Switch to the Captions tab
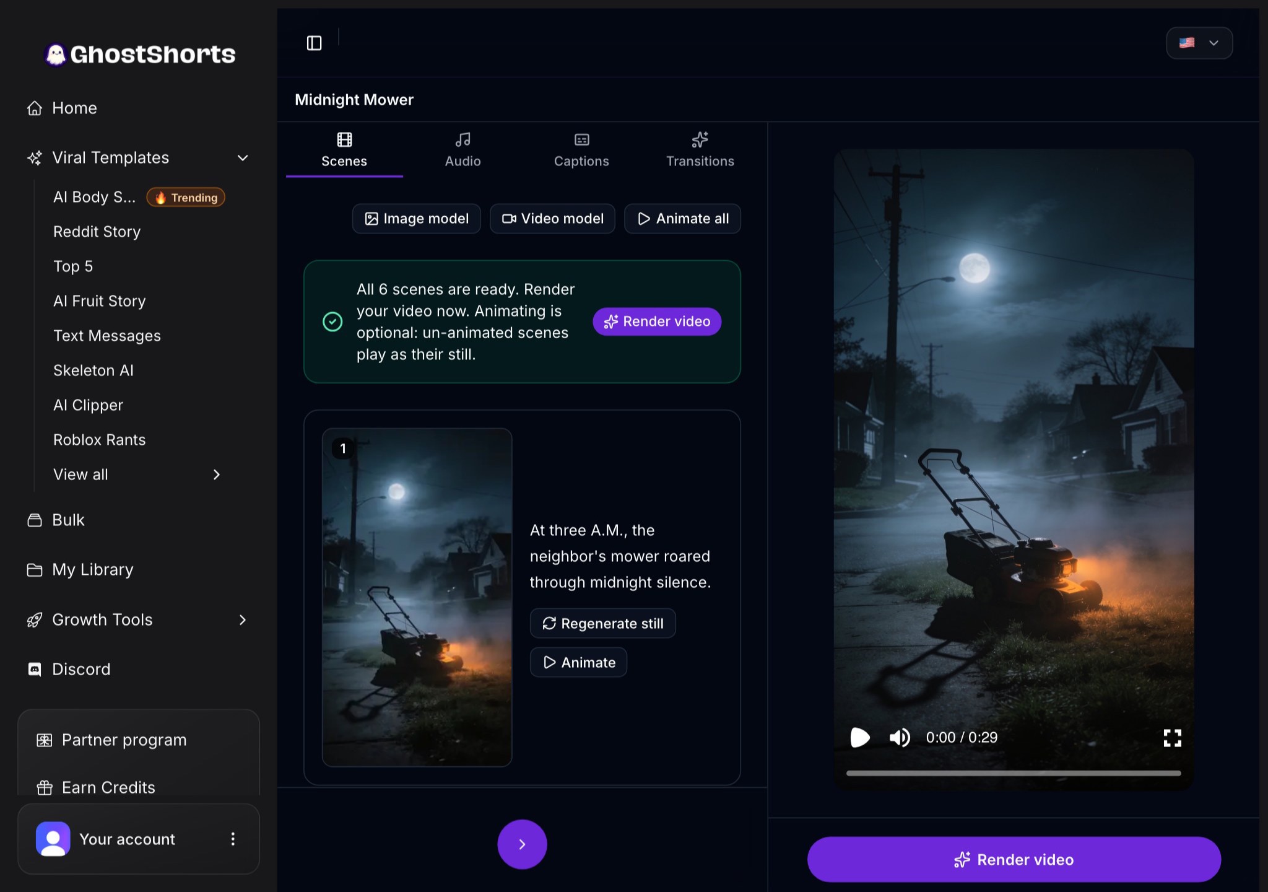Viewport: 1268px width, 892px height. click(581, 151)
